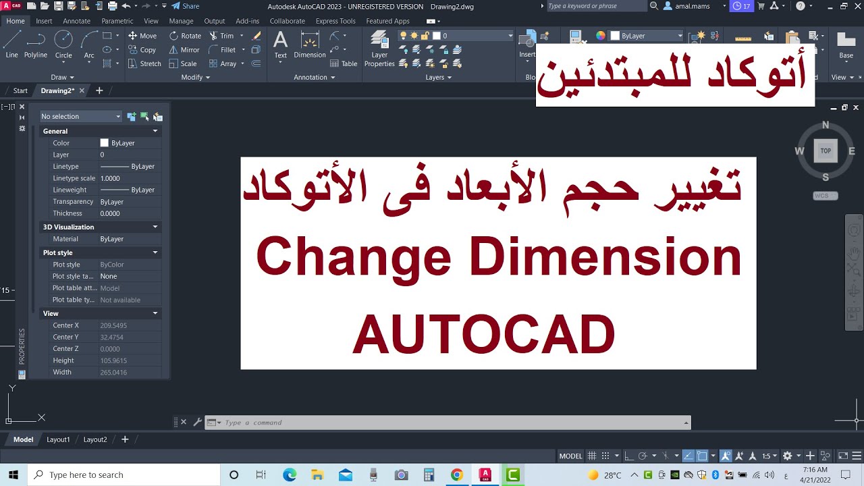Viewport: 864px width, 486px height.
Task: Toggle the Clean Screen button
Action: coord(842,456)
